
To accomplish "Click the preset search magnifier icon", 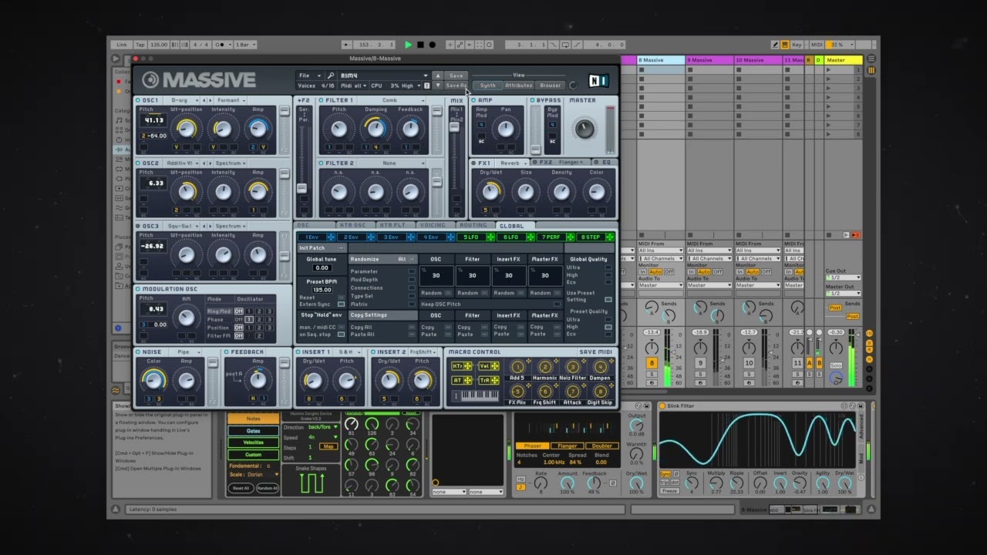I will point(330,76).
